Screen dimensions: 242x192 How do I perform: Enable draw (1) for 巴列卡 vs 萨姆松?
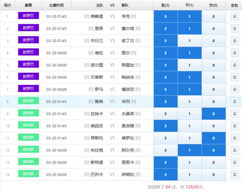click(x=189, y=174)
